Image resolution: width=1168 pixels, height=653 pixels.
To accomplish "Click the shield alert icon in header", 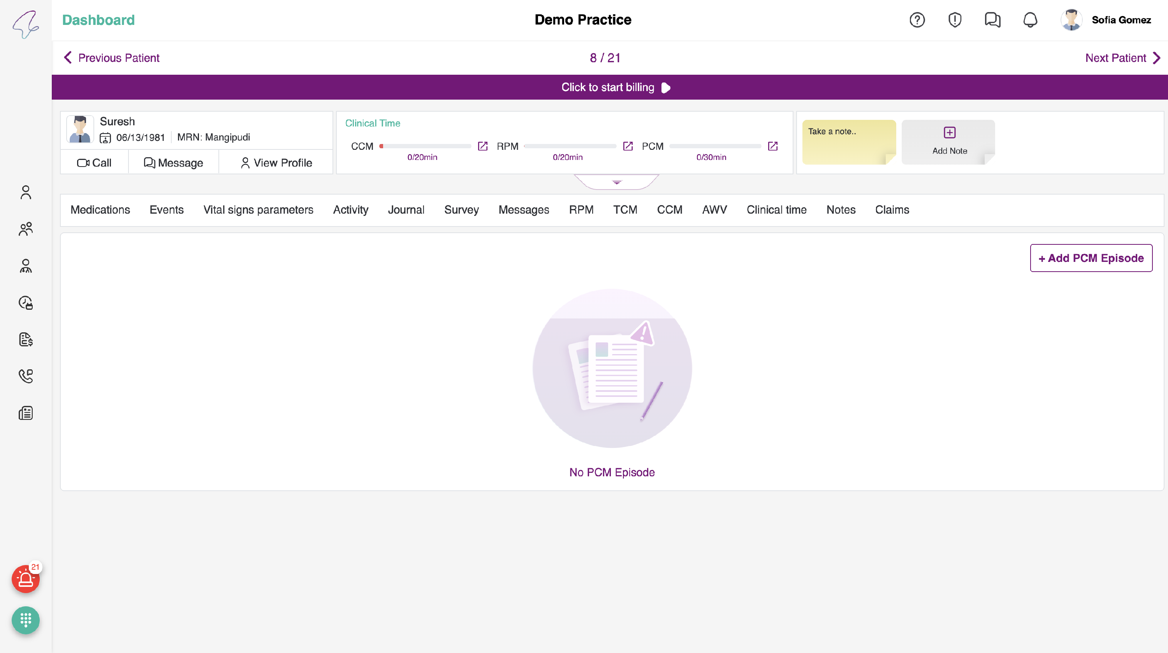I will (954, 20).
